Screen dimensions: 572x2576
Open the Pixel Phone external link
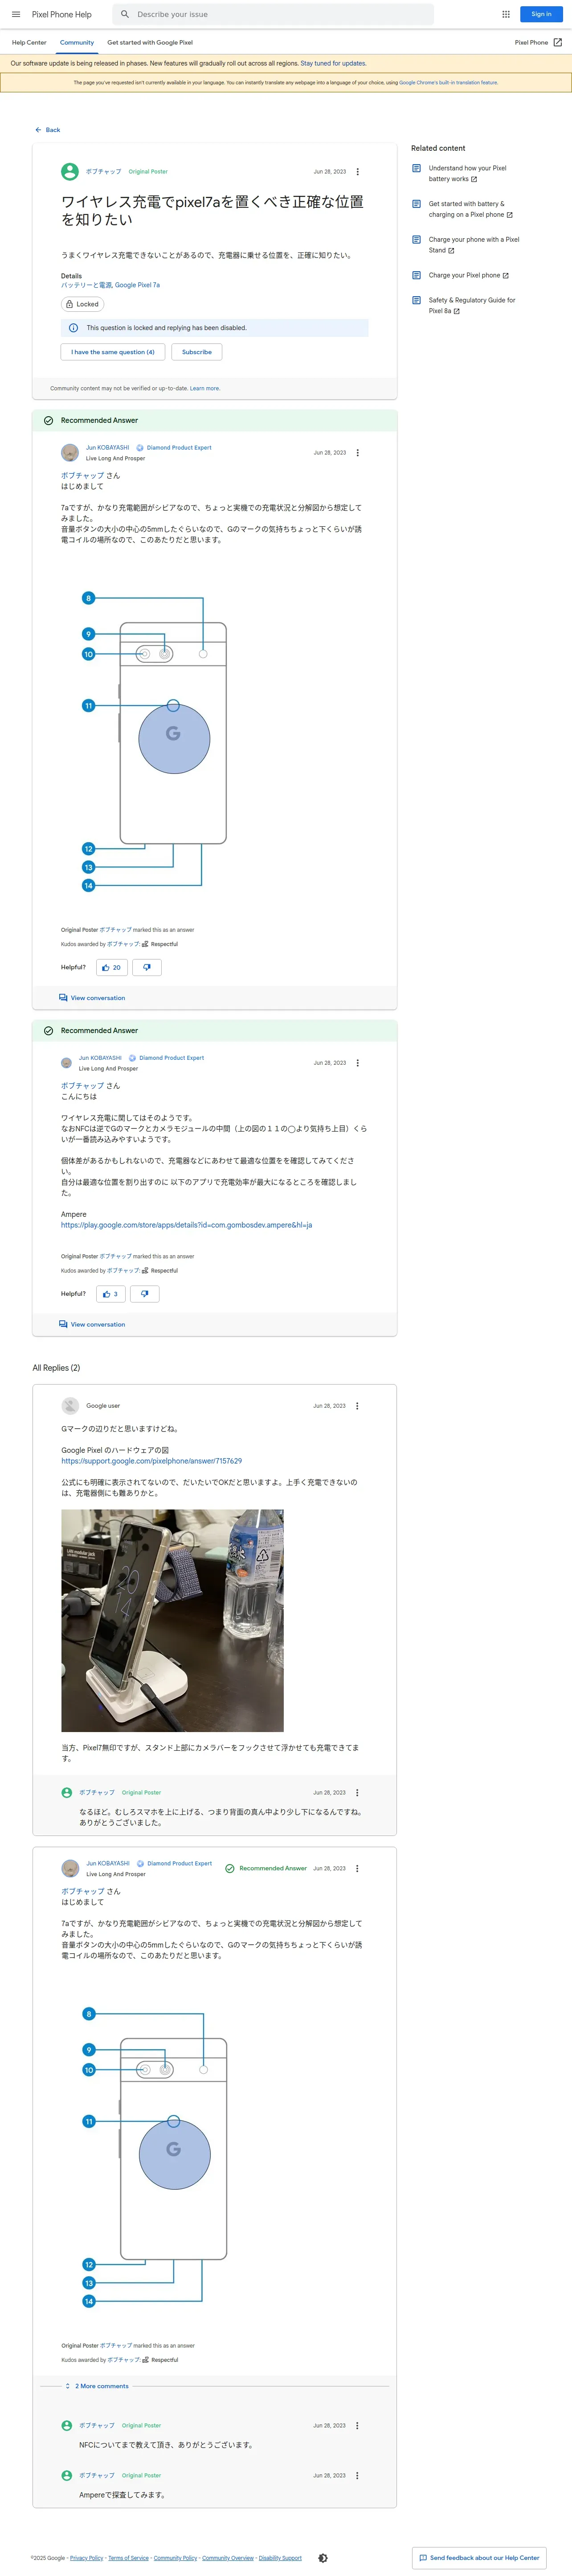pos(538,43)
